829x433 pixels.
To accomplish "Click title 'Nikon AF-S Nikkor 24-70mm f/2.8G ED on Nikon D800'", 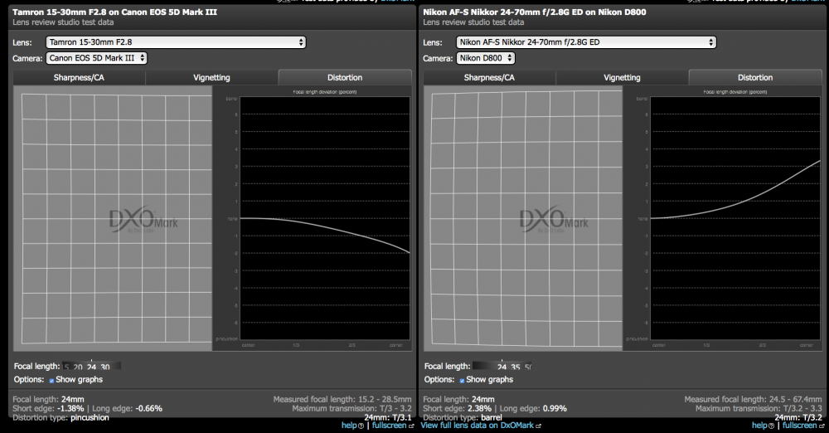I will point(535,12).
